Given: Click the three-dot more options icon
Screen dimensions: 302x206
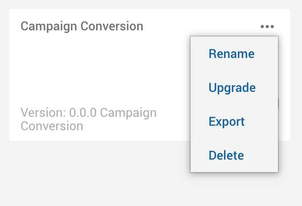Looking at the screenshot, I should [267, 27].
